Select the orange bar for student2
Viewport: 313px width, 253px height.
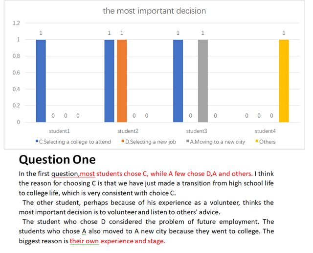point(122,81)
